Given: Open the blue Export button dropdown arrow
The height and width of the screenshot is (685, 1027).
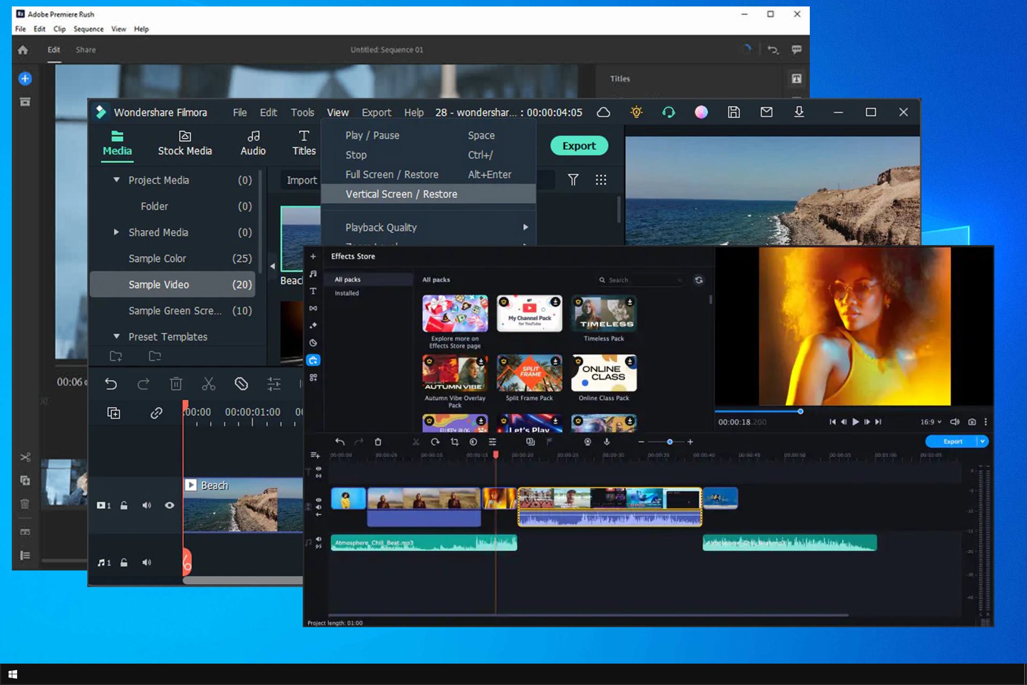Looking at the screenshot, I should pos(983,442).
